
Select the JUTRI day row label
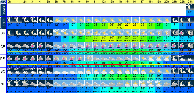point(3,23)
